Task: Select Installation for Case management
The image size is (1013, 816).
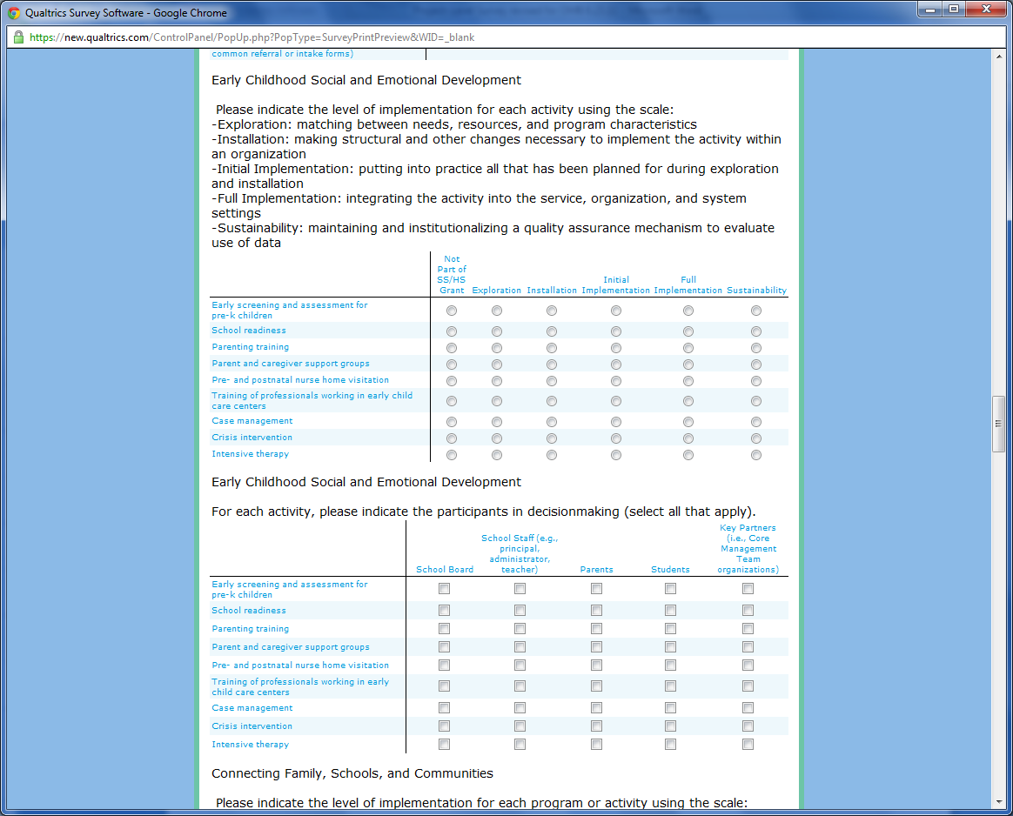Action: pyautogui.click(x=552, y=422)
